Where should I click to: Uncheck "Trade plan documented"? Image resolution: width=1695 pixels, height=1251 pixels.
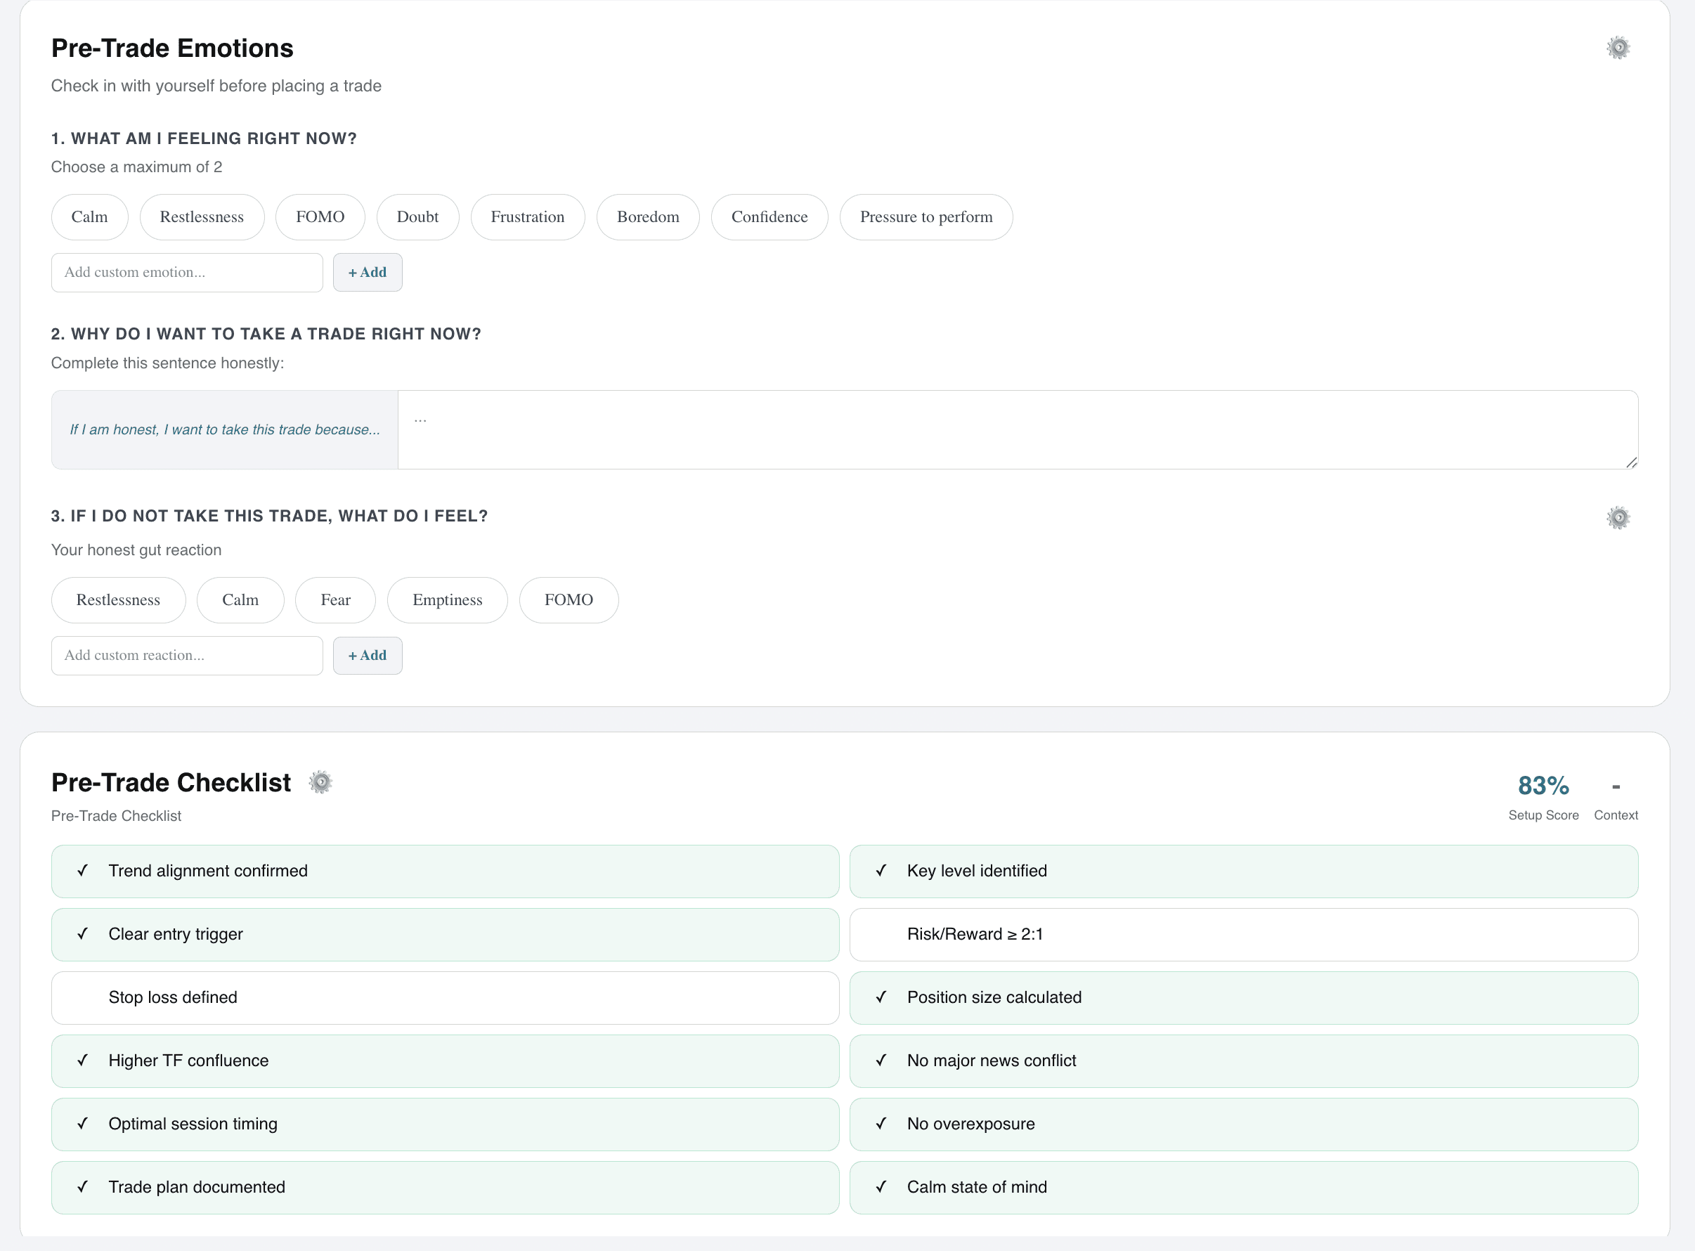click(x=443, y=1186)
